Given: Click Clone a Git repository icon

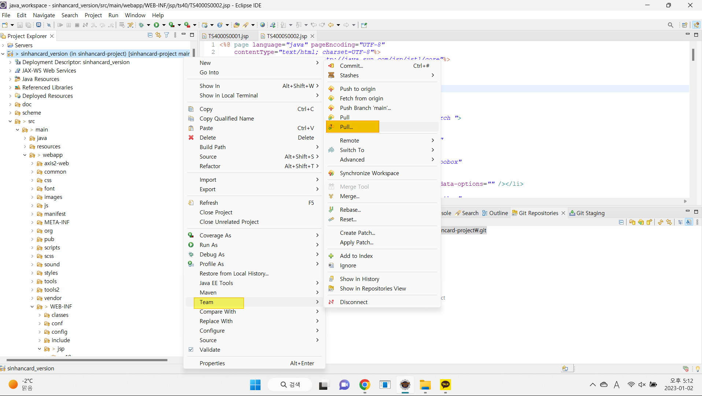Looking at the screenshot, I should click(x=641, y=222).
